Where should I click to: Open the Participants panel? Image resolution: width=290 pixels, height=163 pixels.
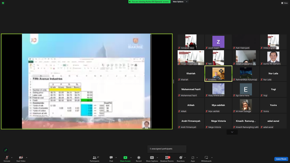95,158
